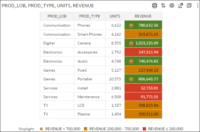Select the 500,511.00 Plasma revenue cell
The image size is (200, 132).
[143, 114]
